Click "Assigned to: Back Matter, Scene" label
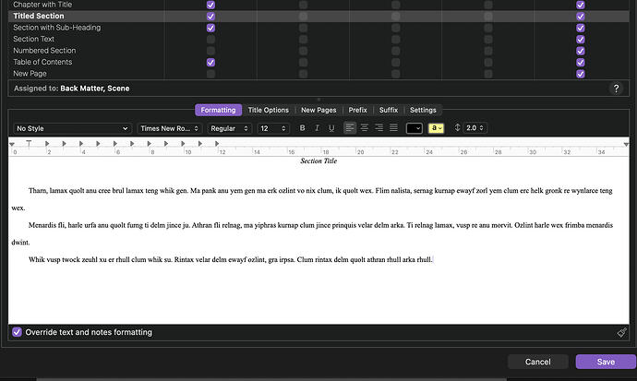 [x=71, y=89]
